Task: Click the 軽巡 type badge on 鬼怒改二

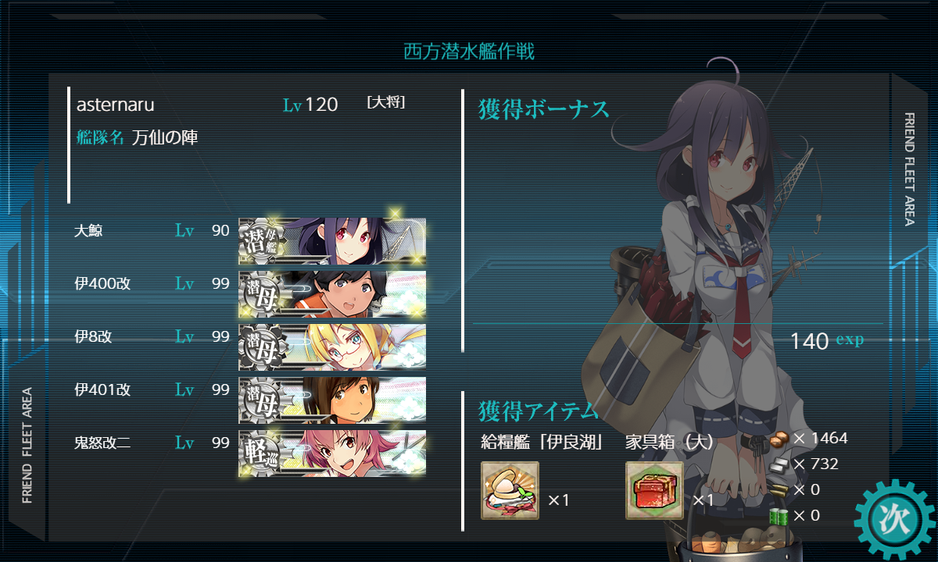Action: (x=261, y=453)
